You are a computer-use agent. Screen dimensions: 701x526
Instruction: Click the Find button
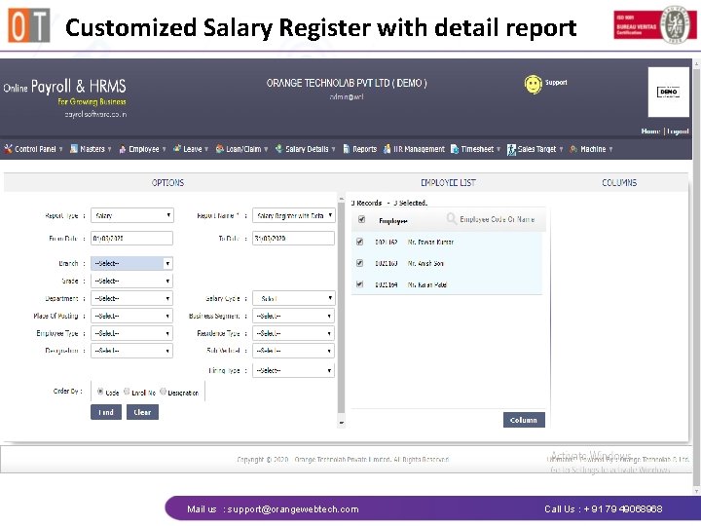106,412
